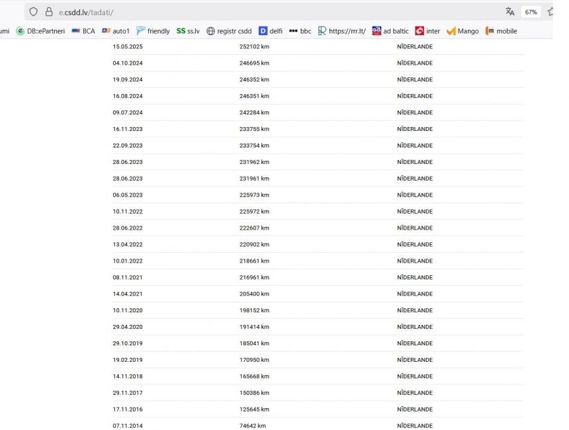This screenshot has height=430, width=569.
Task: Select the date 14.04.2021
Action: tap(128, 294)
